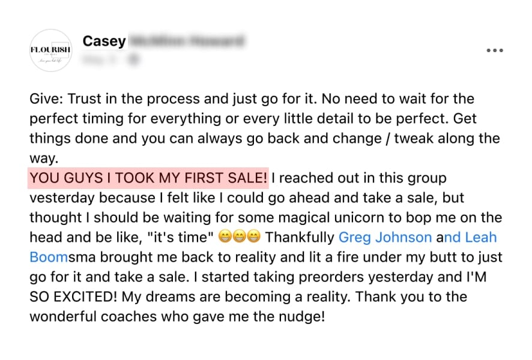Viewport: 532px width, 360px height.
Task: Click the blurred surname after Casey
Action: tap(187, 41)
